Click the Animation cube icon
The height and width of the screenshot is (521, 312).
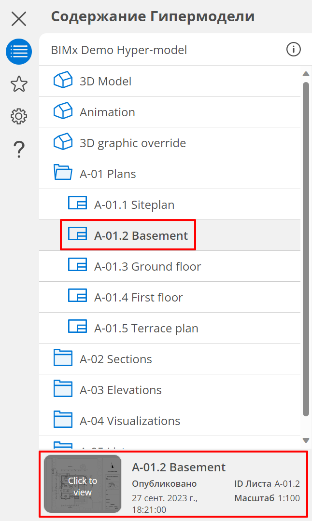tap(63, 111)
